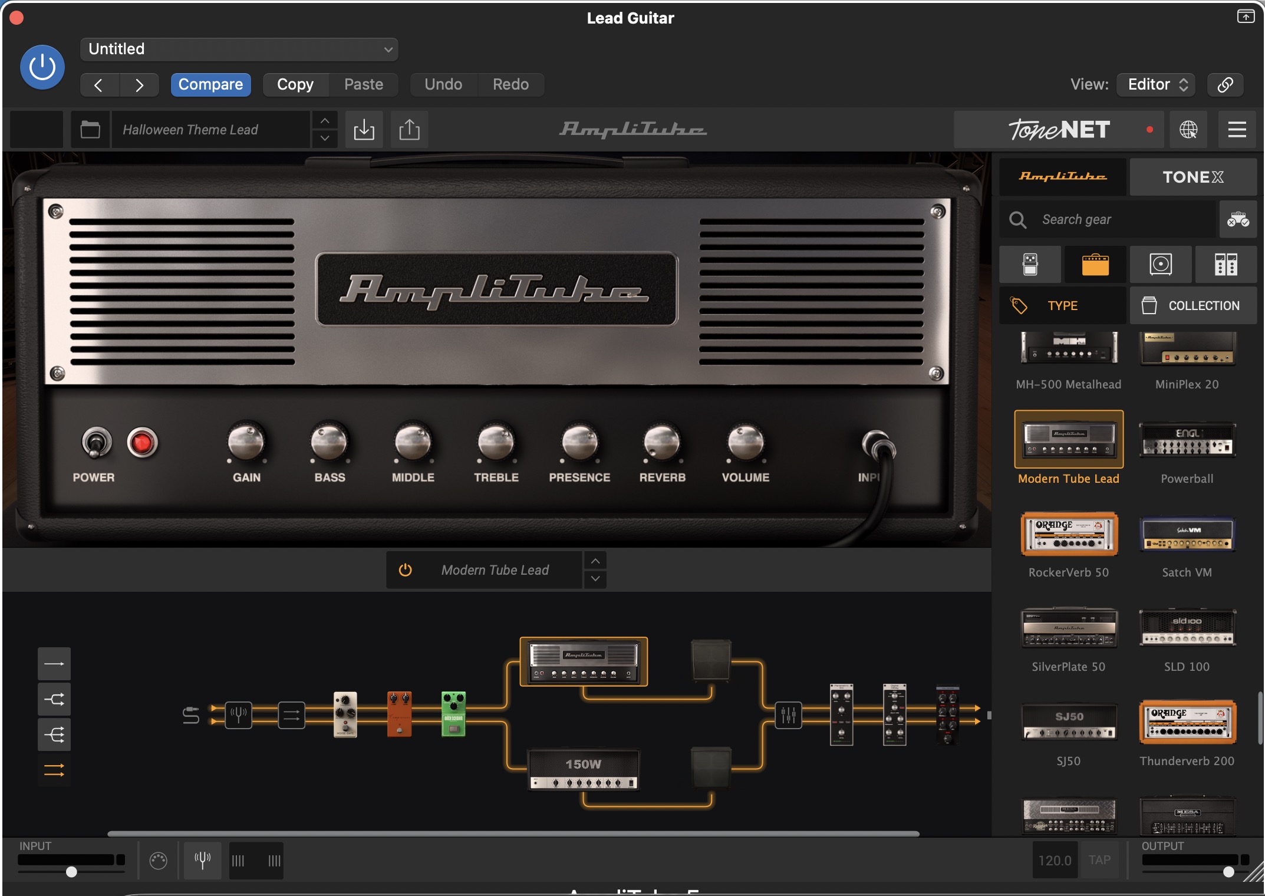1265x896 pixels.
Task: Click the Compare button
Action: coord(210,84)
